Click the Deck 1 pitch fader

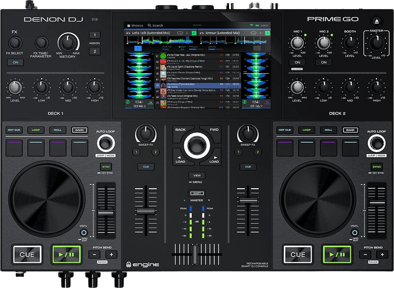click(106, 213)
